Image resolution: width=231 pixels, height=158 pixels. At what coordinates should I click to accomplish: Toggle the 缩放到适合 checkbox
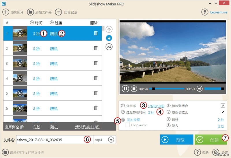click(223, 105)
